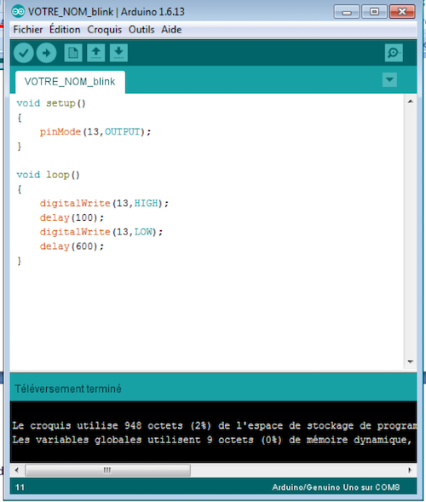Image resolution: width=426 pixels, height=502 pixels.
Task: Open a sketch with up-arrow icon
Action: (x=96, y=53)
